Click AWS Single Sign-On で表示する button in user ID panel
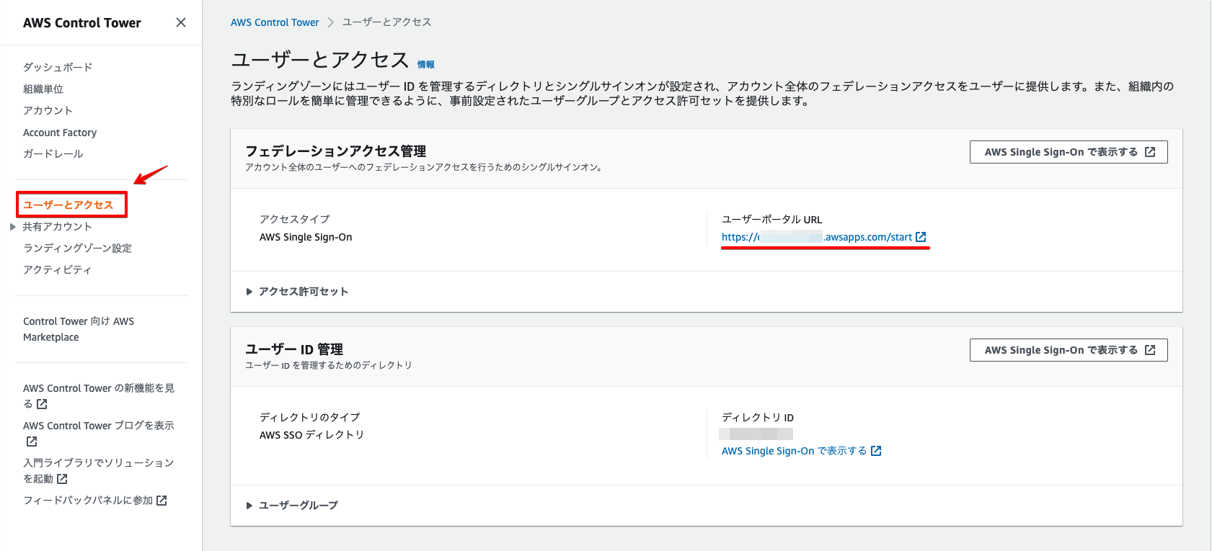This screenshot has width=1212, height=551. (1069, 350)
